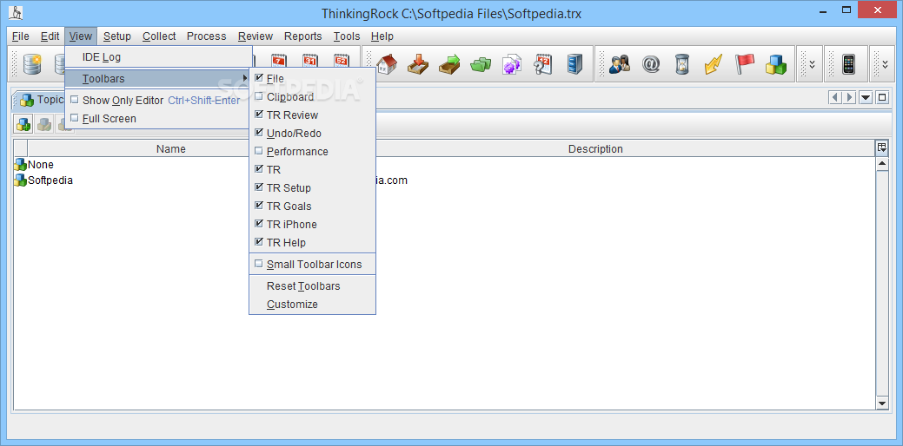Click the right tab scroll arrow
Image resolution: width=903 pixels, height=446 pixels.
tap(849, 98)
